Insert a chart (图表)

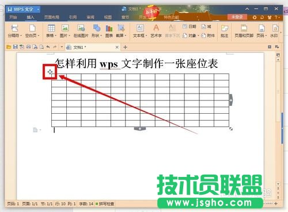tap(109, 30)
